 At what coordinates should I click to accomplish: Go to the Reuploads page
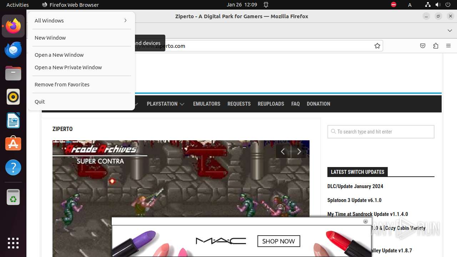271,104
